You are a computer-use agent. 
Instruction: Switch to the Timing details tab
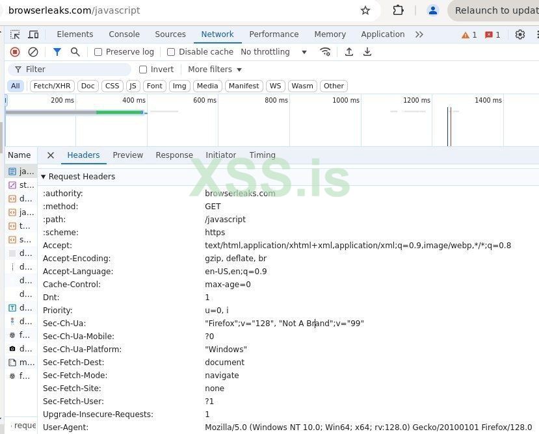coord(262,155)
